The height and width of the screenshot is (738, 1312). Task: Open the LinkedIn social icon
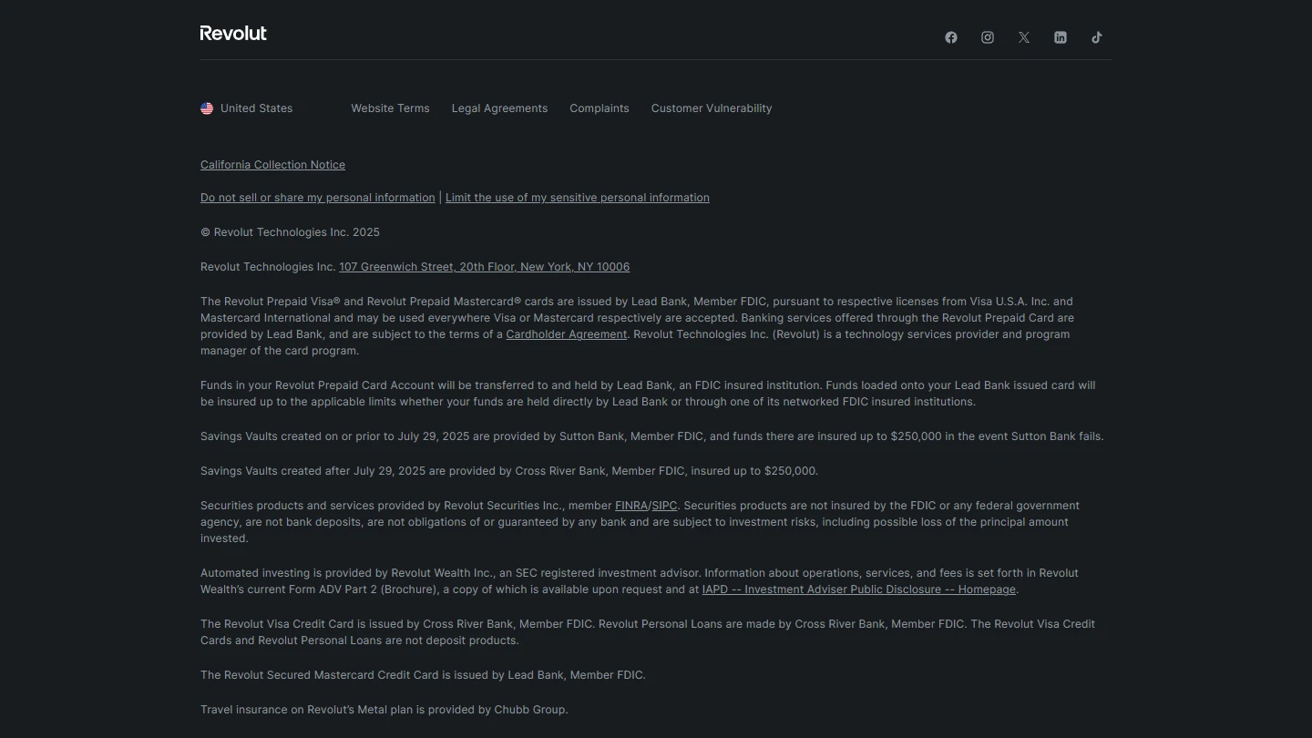1061,37
